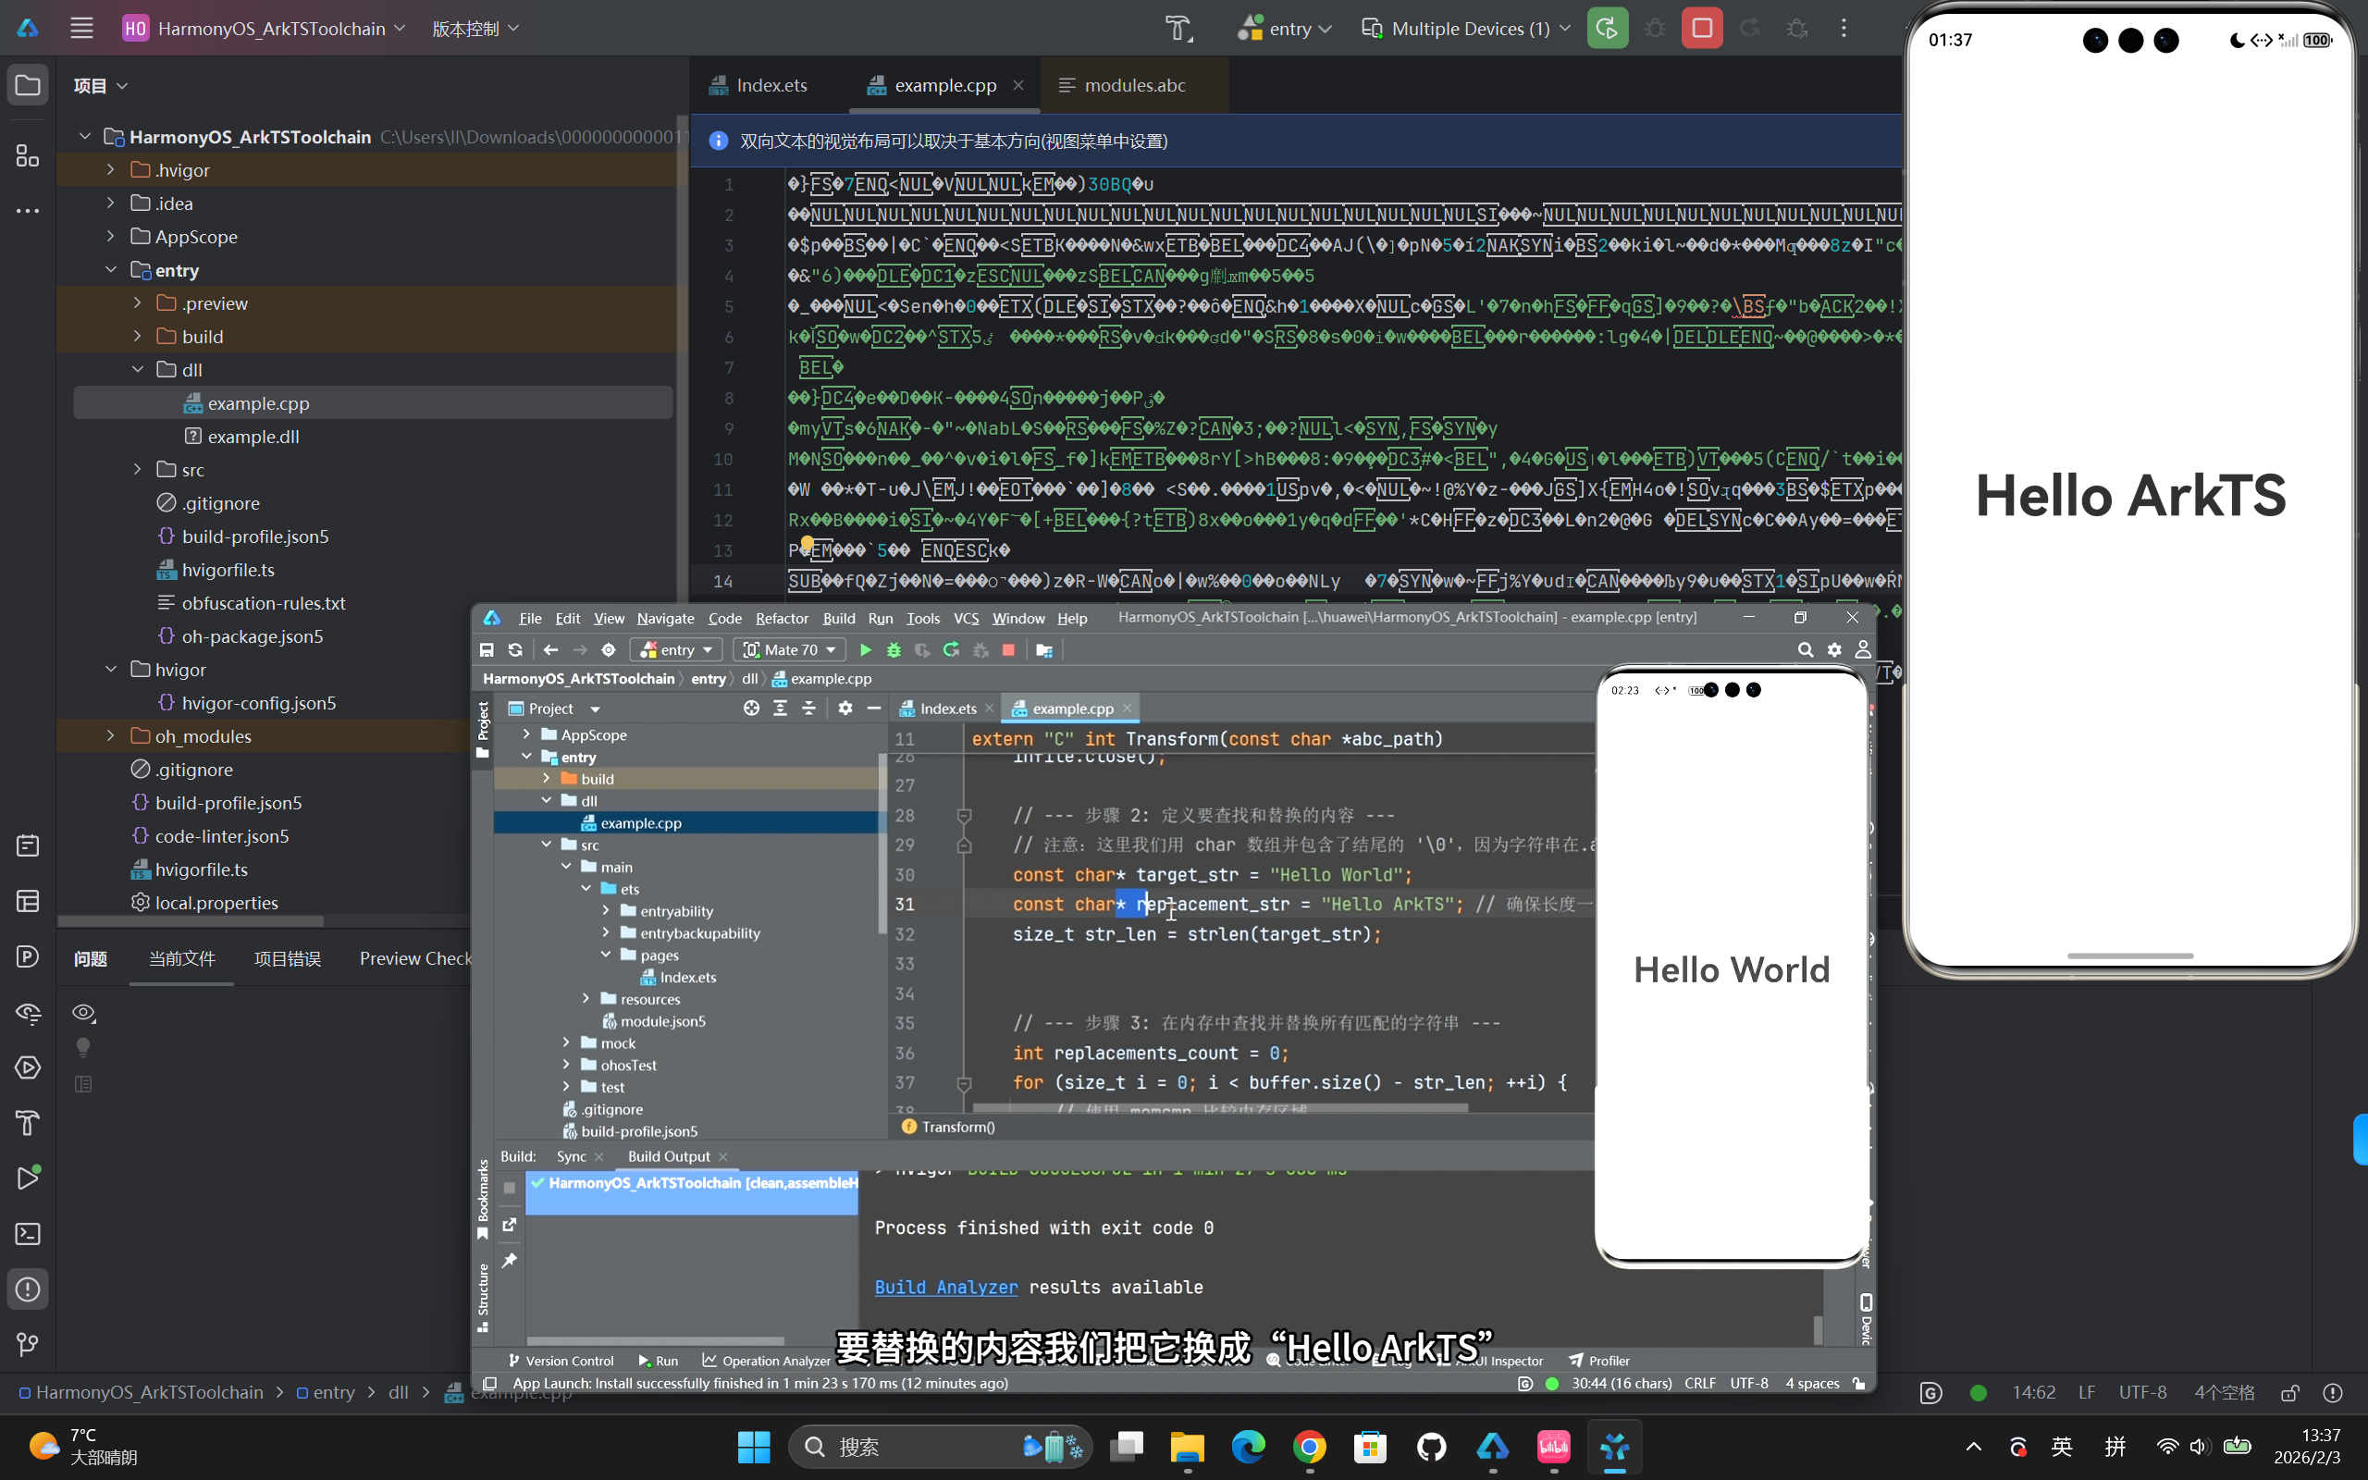This screenshot has height=1480, width=2368.
Task: Open the Version Control icon in left sidebar
Action: click(x=28, y=1345)
